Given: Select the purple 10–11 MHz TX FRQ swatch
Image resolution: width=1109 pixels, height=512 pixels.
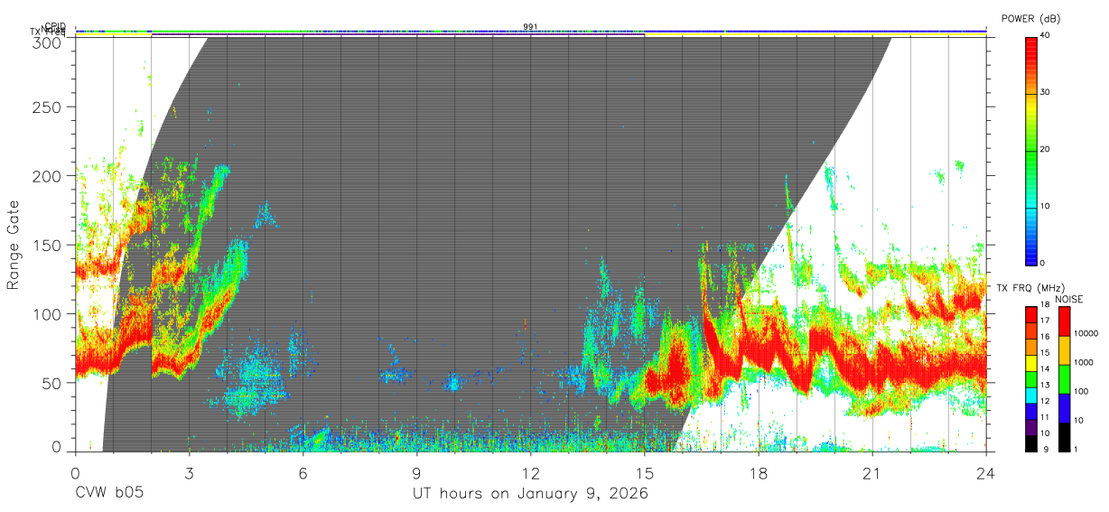Looking at the screenshot, I should coord(1030,427).
